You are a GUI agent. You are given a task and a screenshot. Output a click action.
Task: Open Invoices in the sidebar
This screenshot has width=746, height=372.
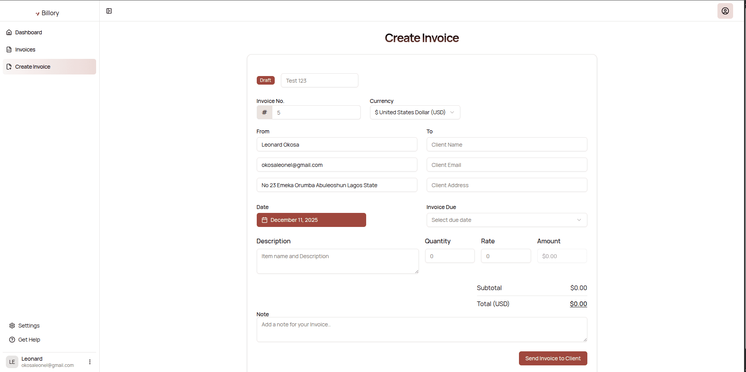click(25, 50)
